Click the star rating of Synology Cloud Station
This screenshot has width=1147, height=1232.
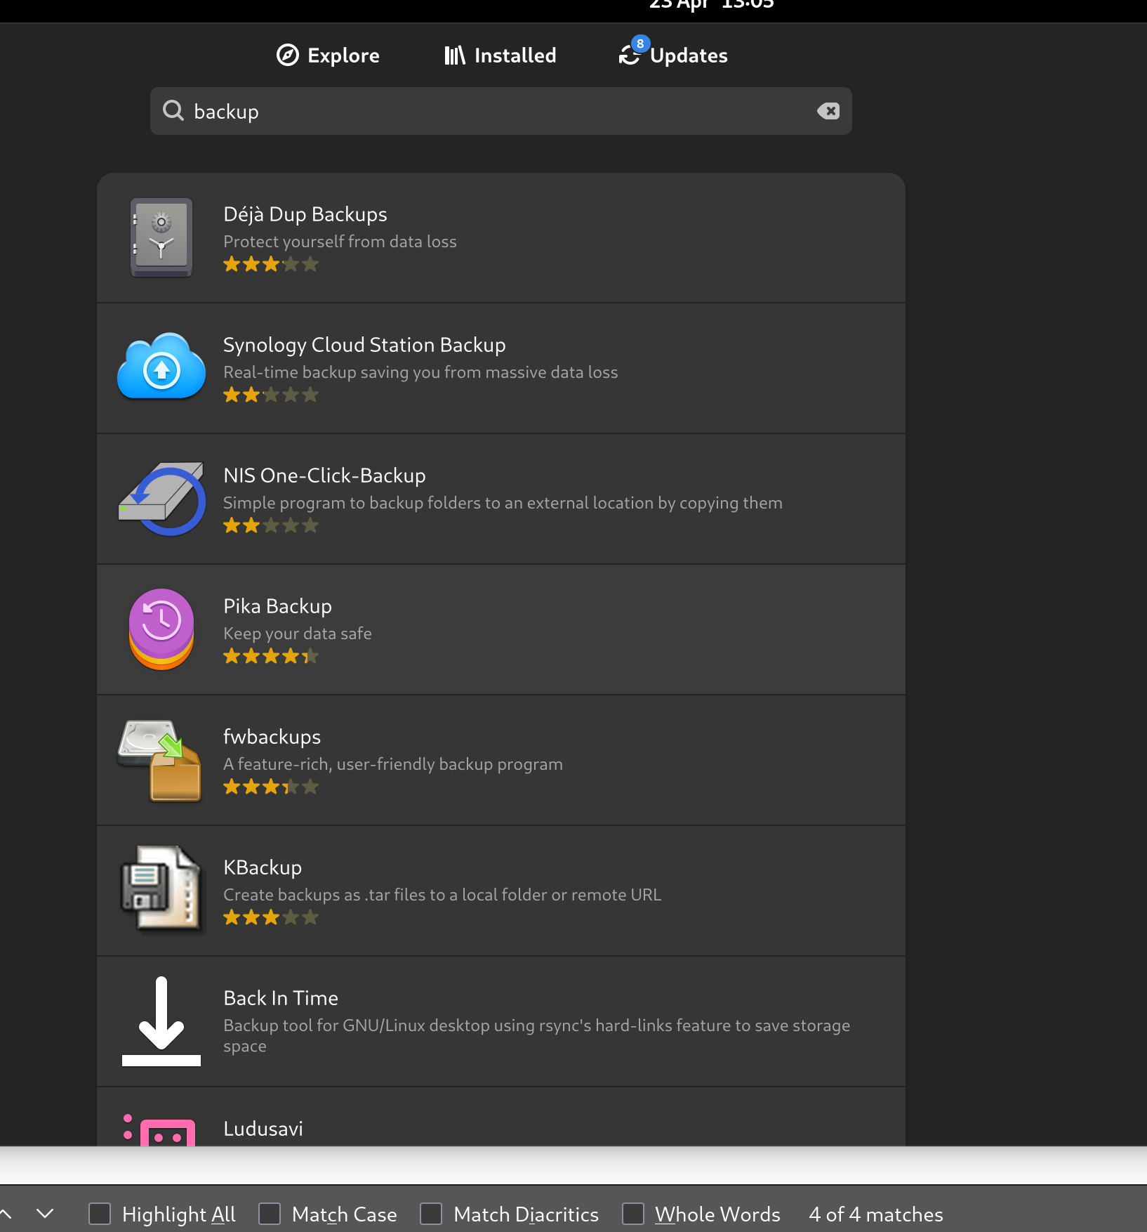[x=271, y=395]
